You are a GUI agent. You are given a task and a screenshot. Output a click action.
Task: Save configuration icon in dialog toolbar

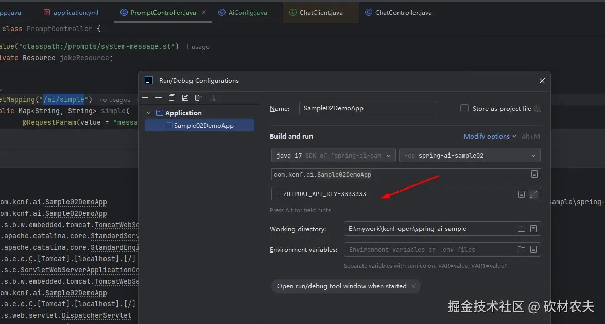click(185, 98)
